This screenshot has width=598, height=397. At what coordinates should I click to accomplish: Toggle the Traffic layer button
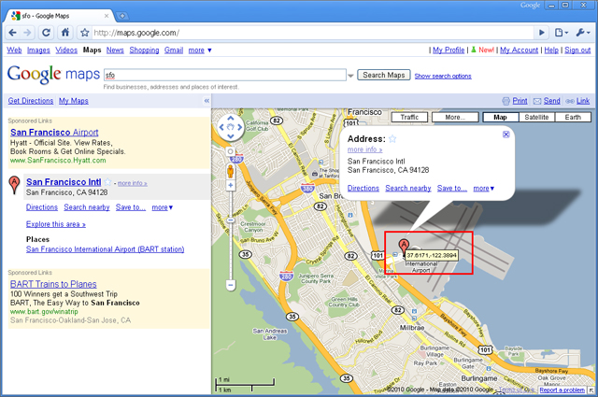(409, 117)
